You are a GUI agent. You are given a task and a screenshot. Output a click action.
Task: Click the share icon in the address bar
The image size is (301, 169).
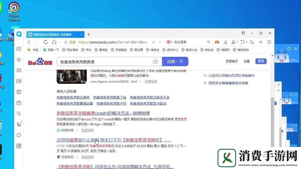point(153,42)
